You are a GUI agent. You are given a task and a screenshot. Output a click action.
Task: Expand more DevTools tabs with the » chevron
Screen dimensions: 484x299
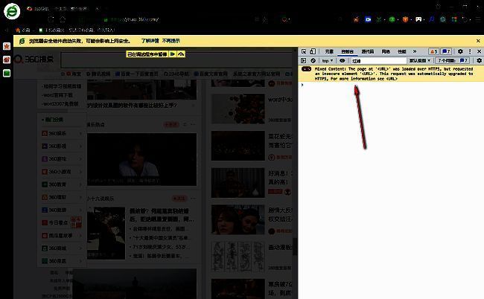click(x=415, y=51)
